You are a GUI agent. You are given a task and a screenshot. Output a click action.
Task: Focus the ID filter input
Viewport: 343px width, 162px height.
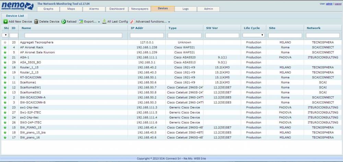tap(14, 35)
